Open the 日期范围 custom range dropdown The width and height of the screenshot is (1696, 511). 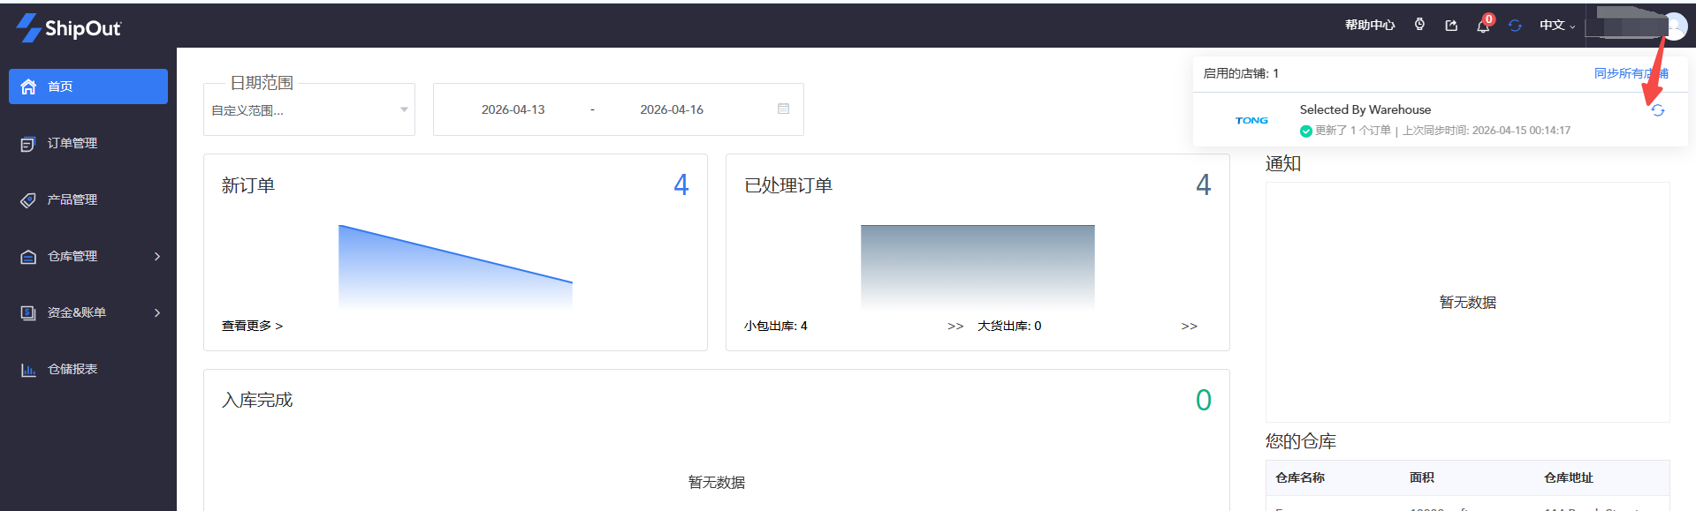(309, 110)
